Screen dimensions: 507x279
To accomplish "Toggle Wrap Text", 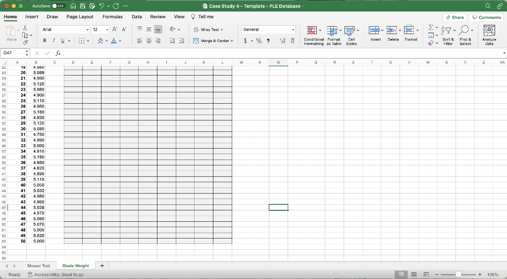I will tap(208, 29).
